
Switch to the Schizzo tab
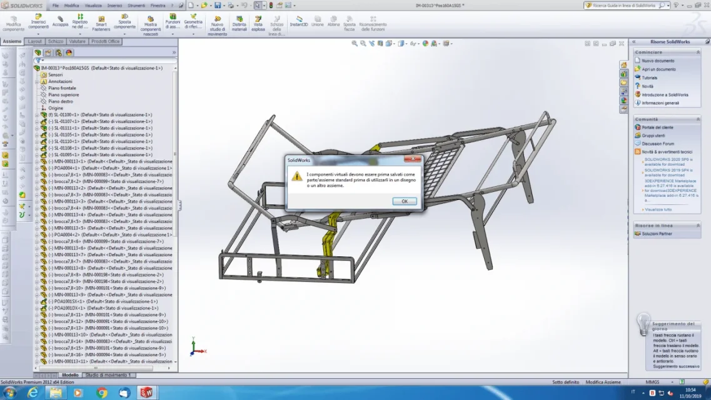pos(56,41)
